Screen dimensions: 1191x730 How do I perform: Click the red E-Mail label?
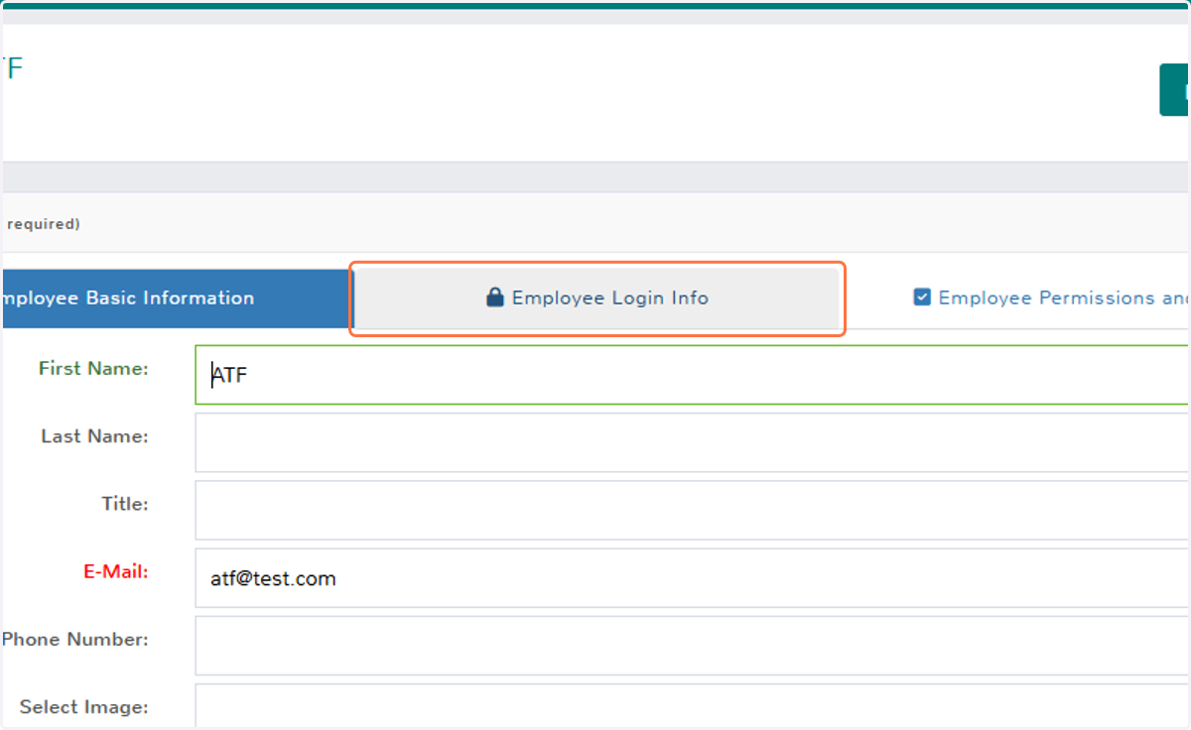point(116,571)
